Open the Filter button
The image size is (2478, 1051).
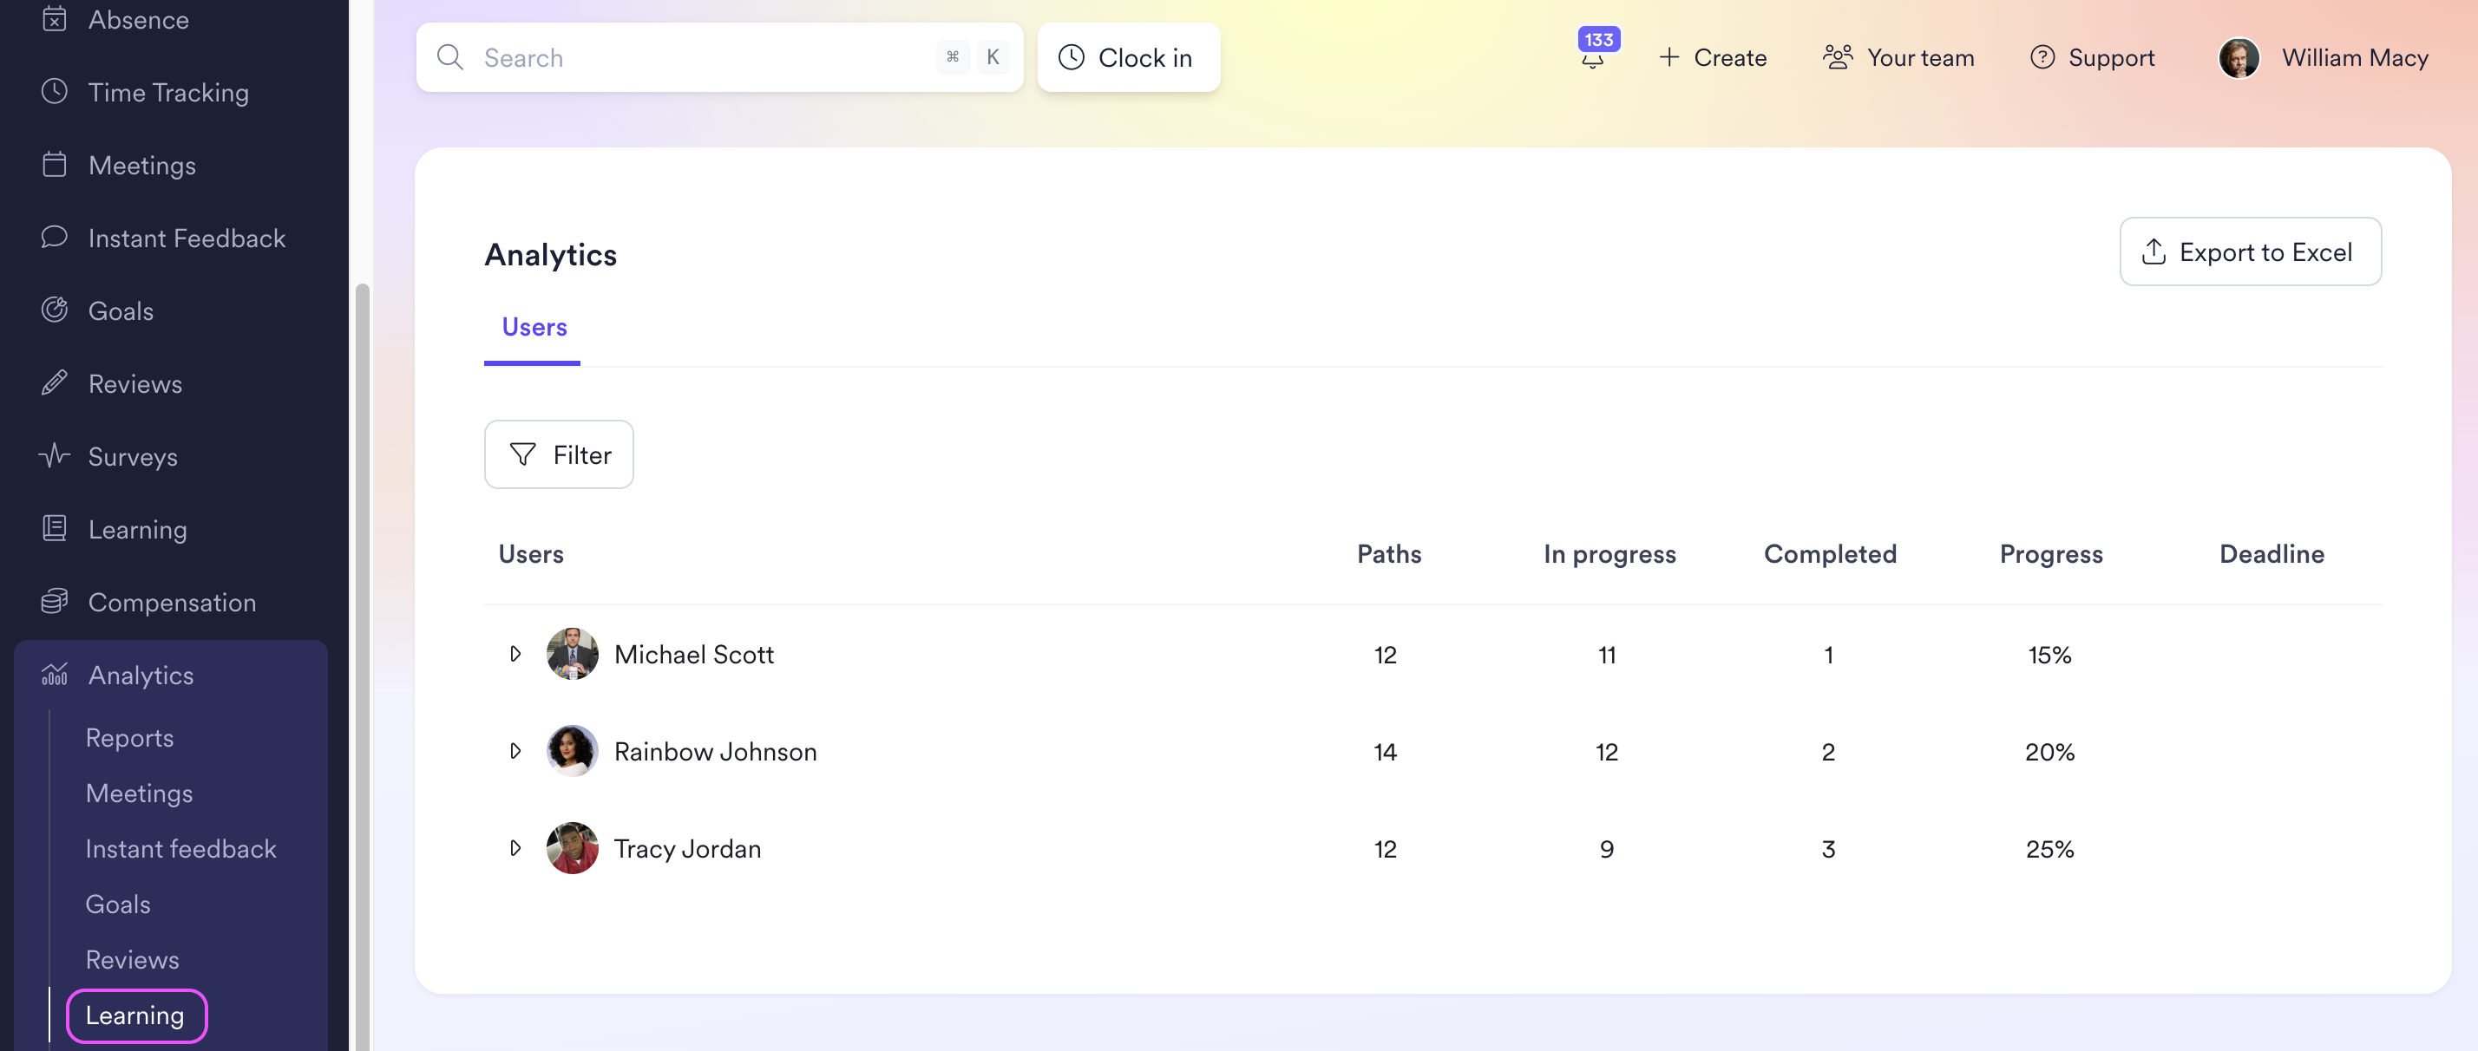coord(559,454)
